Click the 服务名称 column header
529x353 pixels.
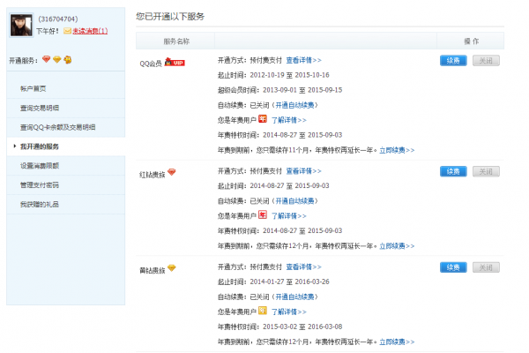point(176,41)
